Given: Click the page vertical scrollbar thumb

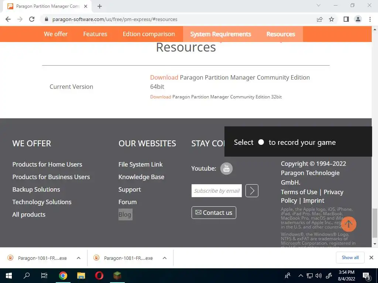Looking at the screenshot, I should [374, 223].
